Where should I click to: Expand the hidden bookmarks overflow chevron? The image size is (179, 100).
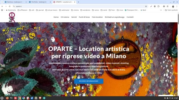pos(161,10)
